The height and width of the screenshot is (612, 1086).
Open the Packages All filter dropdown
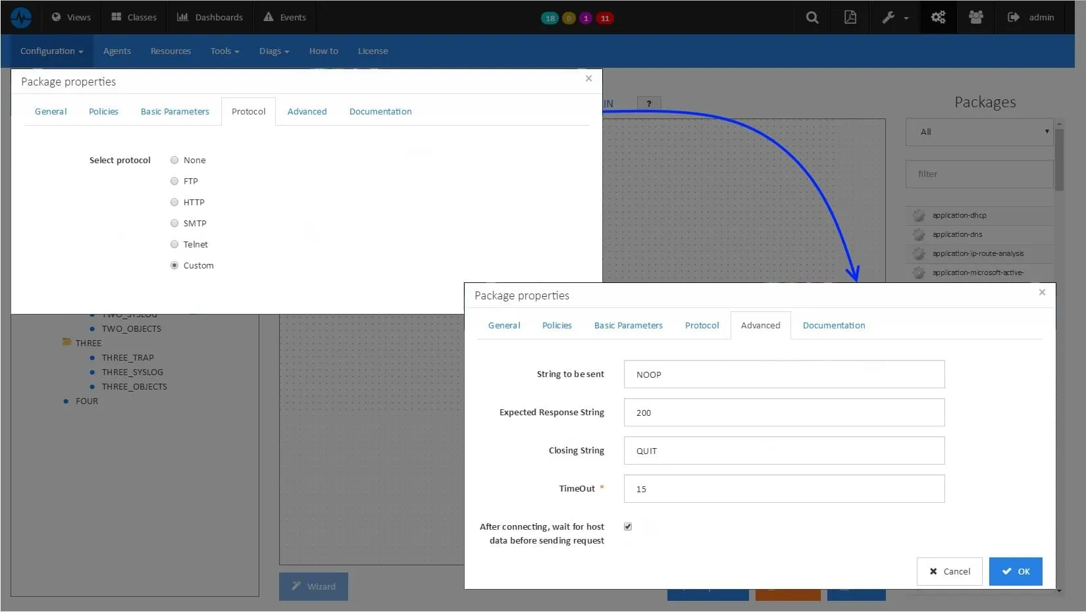tap(979, 132)
